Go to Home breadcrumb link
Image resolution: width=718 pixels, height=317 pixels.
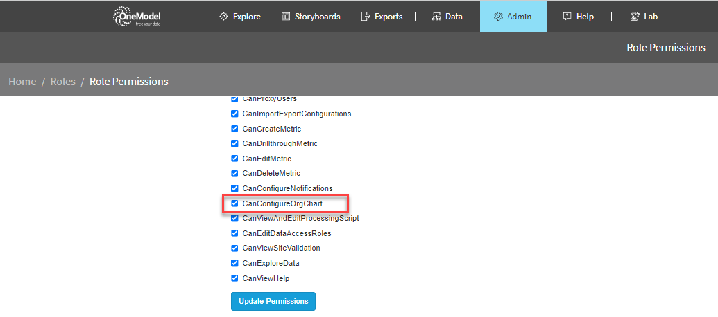tap(22, 81)
